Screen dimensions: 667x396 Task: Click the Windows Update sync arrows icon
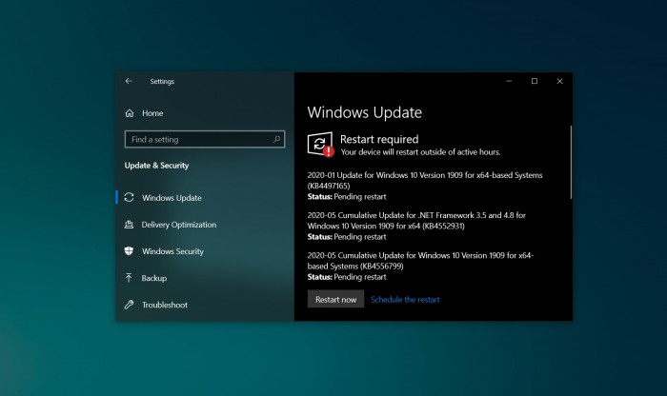pos(130,198)
